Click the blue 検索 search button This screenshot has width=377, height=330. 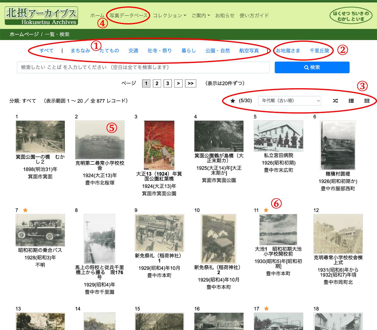pos(312,67)
